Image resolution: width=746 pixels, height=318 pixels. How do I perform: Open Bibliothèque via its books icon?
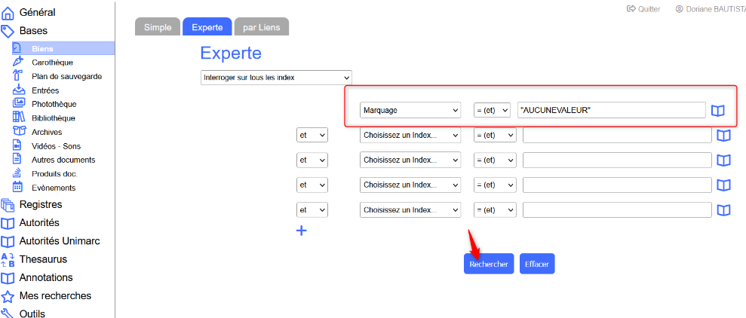(x=18, y=118)
